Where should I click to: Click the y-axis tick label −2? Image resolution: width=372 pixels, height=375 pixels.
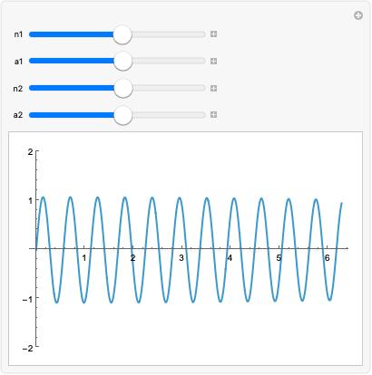click(x=27, y=349)
